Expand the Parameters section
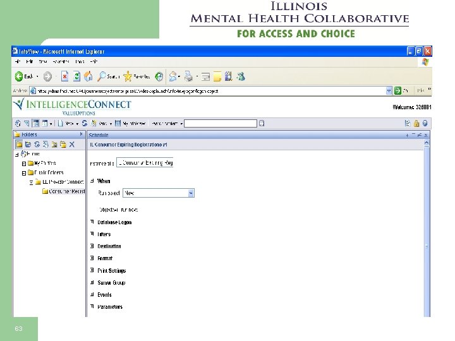 [x=92, y=306]
